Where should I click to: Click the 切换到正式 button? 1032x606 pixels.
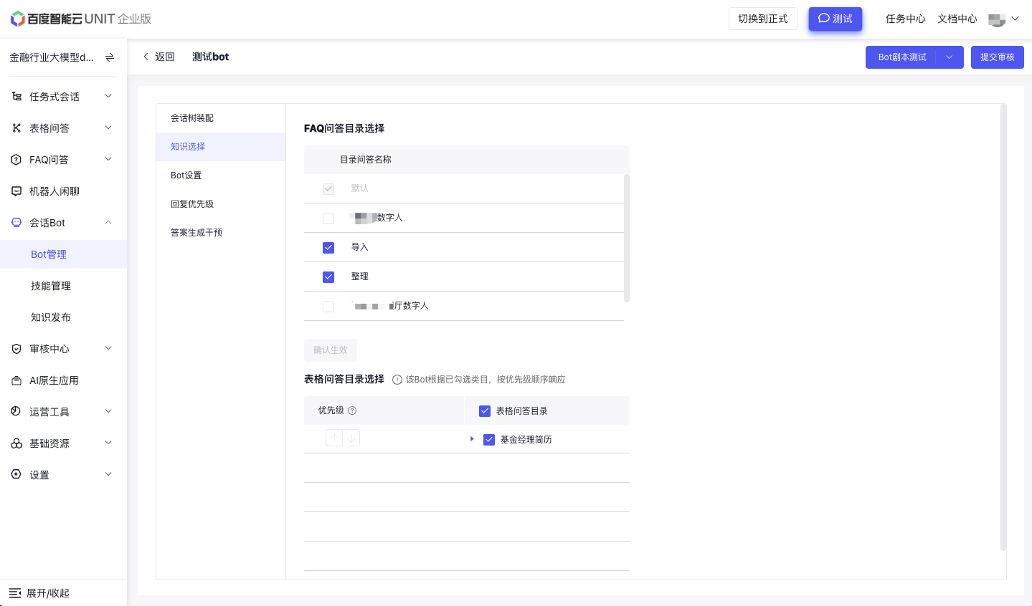pos(763,19)
